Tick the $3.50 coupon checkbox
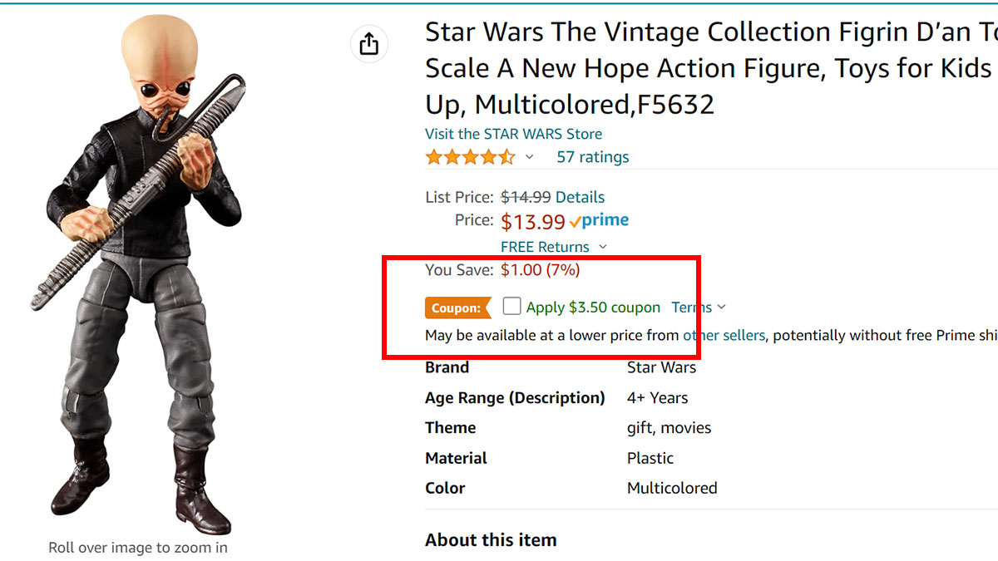The height and width of the screenshot is (561, 998). 512,307
